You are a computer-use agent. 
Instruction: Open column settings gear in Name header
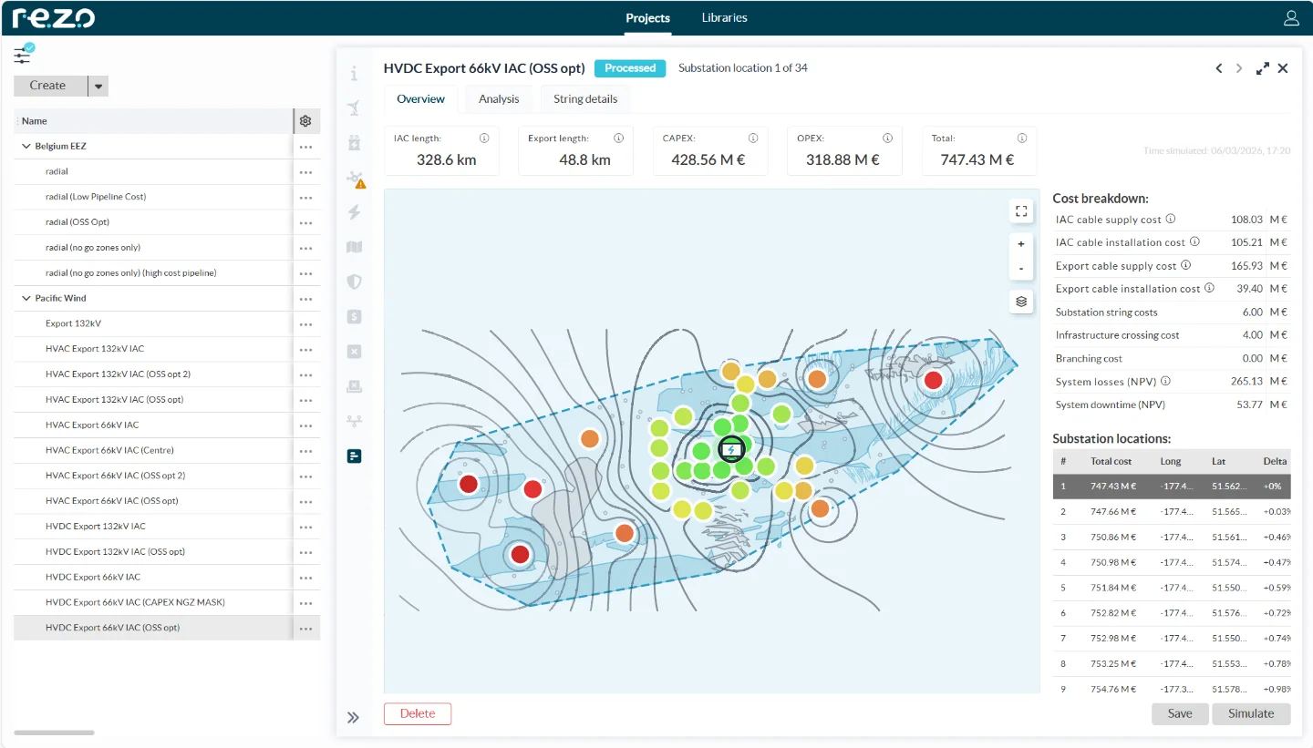(x=305, y=121)
